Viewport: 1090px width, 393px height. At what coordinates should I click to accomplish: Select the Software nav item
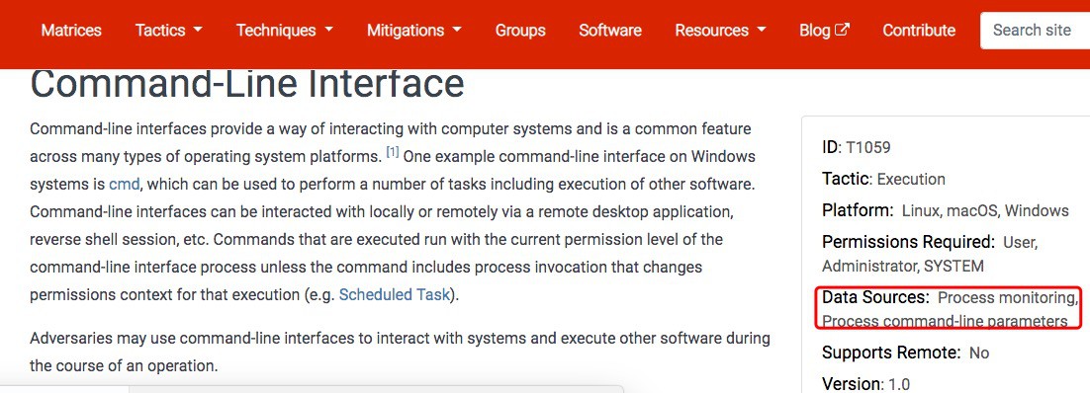pos(609,31)
